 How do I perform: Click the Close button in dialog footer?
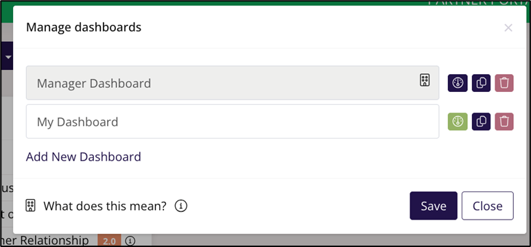(488, 206)
